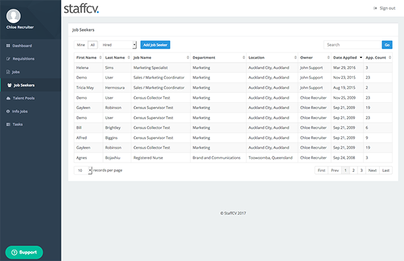Image resolution: width=404 pixels, height=261 pixels.
Task: Click the staffcv logo
Action: pos(81,8)
